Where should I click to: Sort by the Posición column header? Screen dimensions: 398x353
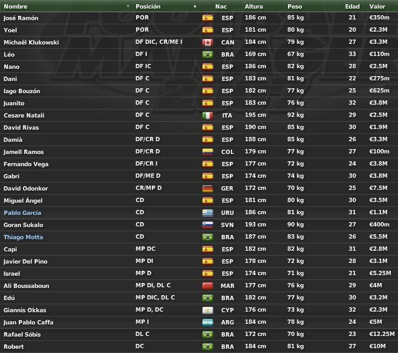[x=148, y=6]
